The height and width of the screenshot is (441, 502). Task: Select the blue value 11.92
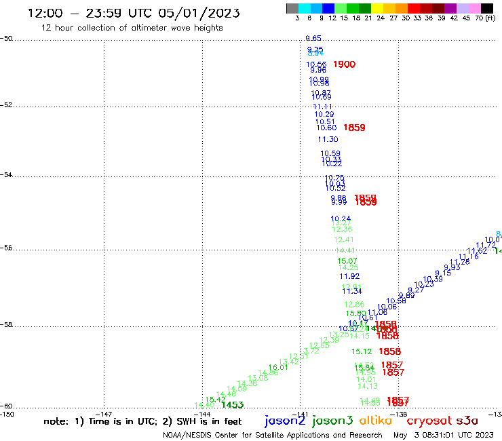pos(349,276)
